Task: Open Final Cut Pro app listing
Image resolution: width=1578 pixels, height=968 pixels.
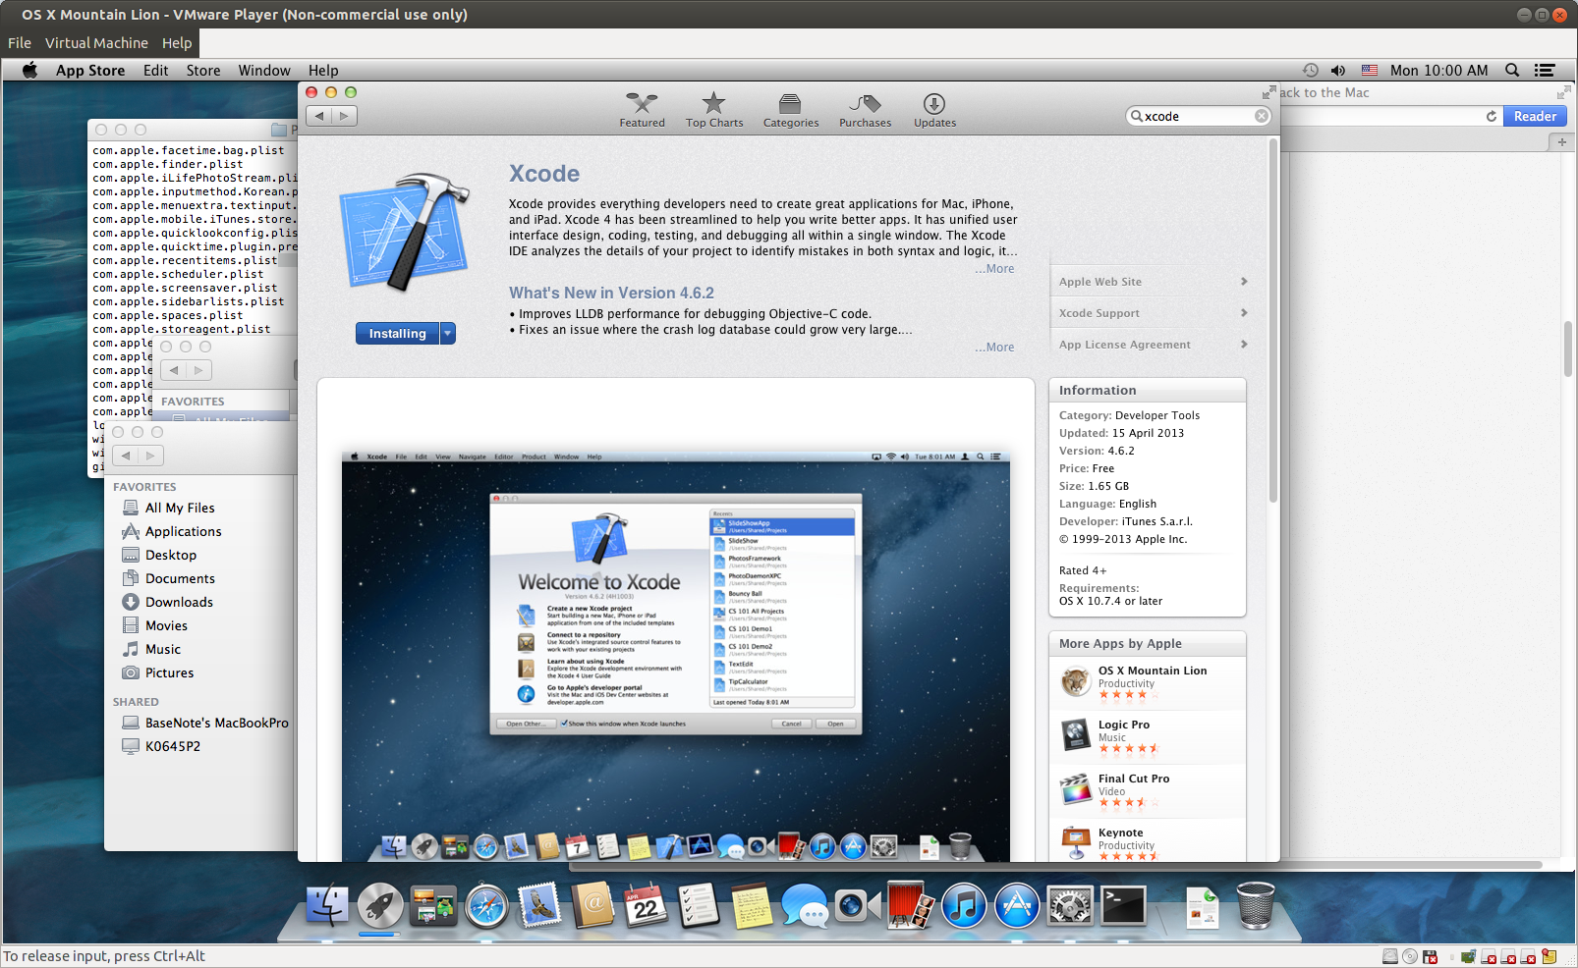Action: (1148, 790)
